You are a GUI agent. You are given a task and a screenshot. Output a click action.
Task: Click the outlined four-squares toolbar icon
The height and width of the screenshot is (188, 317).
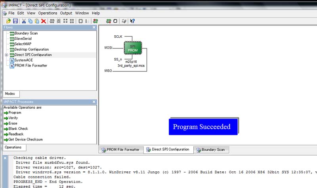(x=72, y=21)
